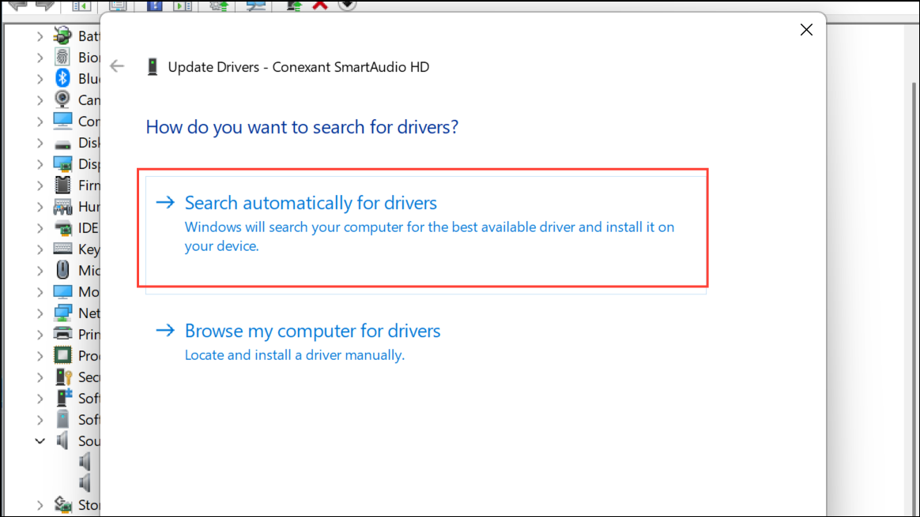Click the Security devices key icon
The height and width of the screenshot is (517, 920).
point(62,377)
